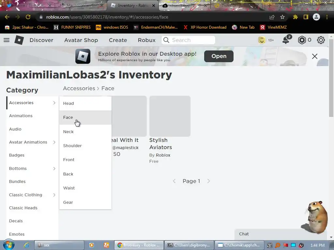The image size is (334, 250).
Task: Open the Chrome three-dot menu
Action: (x=327, y=17)
